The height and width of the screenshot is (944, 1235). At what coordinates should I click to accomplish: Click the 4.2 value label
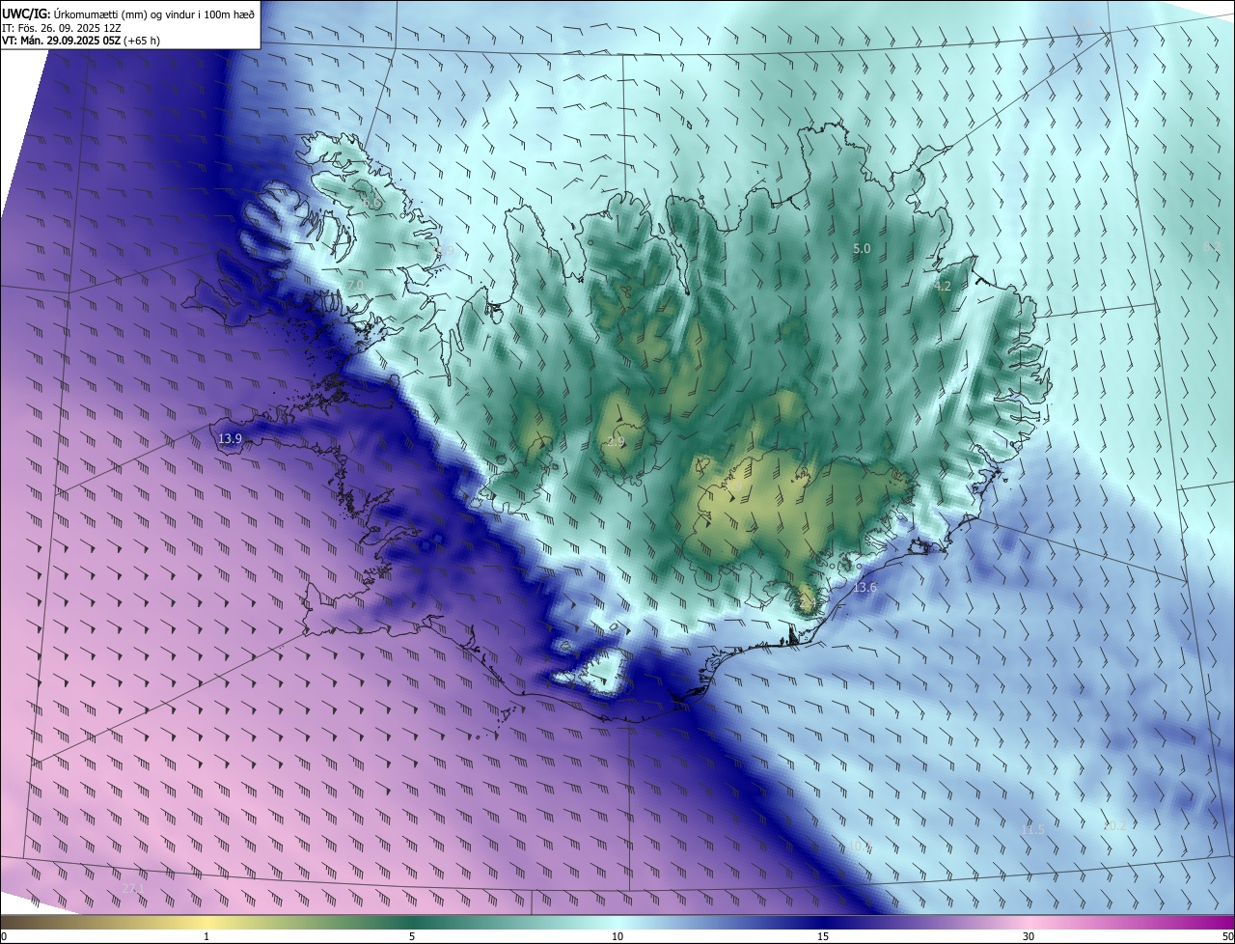[944, 287]
